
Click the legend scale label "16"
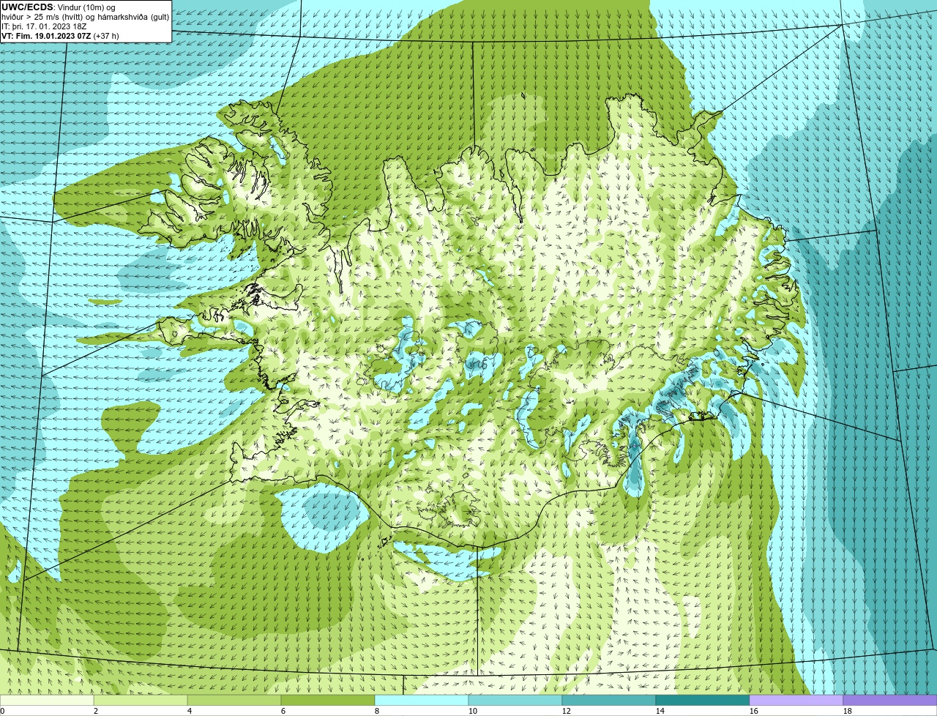[x=754, y=711]
